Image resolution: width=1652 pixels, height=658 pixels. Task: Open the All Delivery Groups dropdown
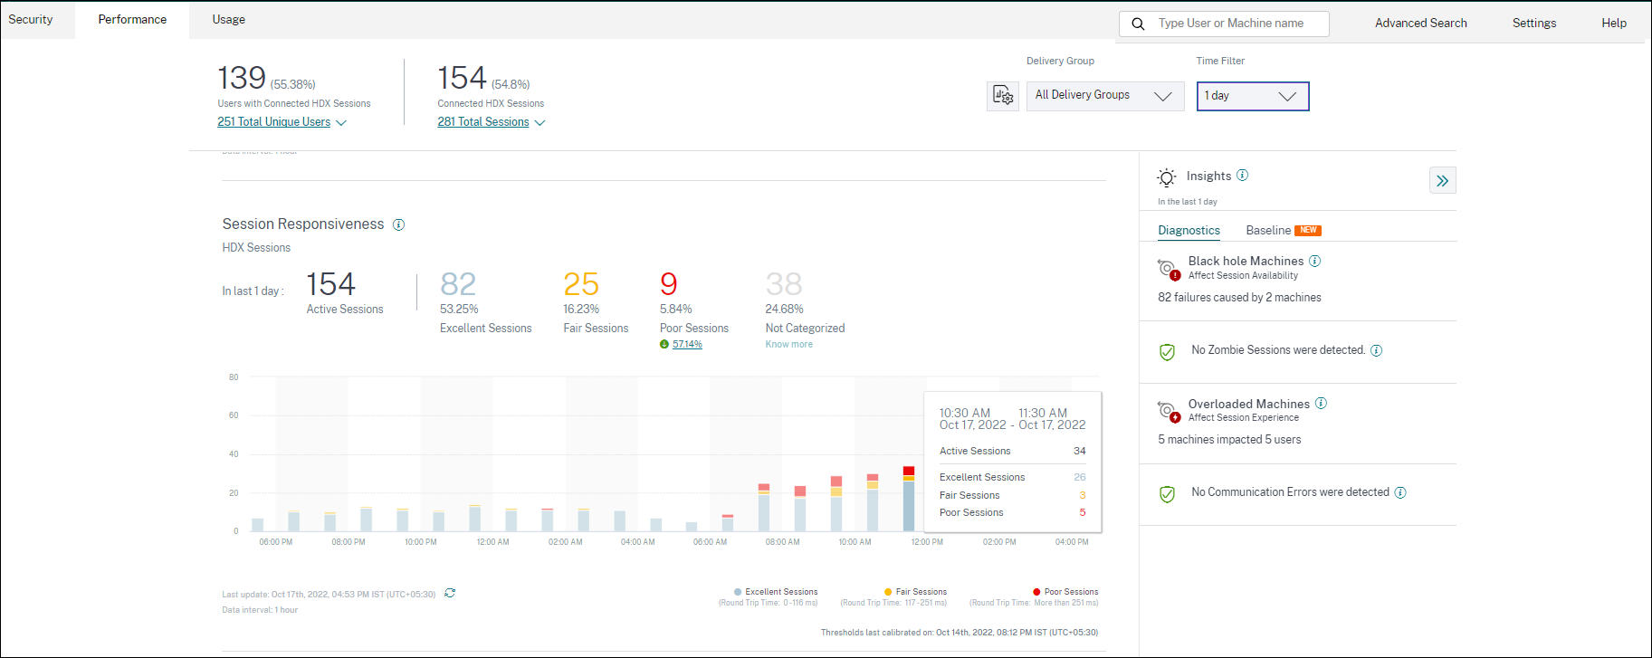click(1104, 96)
